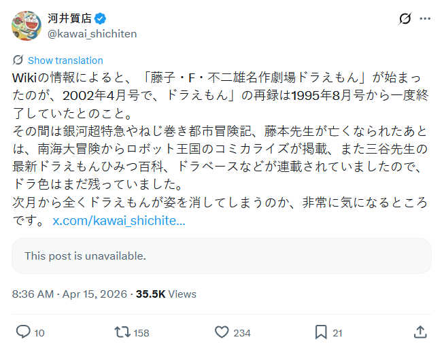Open the three-dot more options menu

click(x=426, y=19)
